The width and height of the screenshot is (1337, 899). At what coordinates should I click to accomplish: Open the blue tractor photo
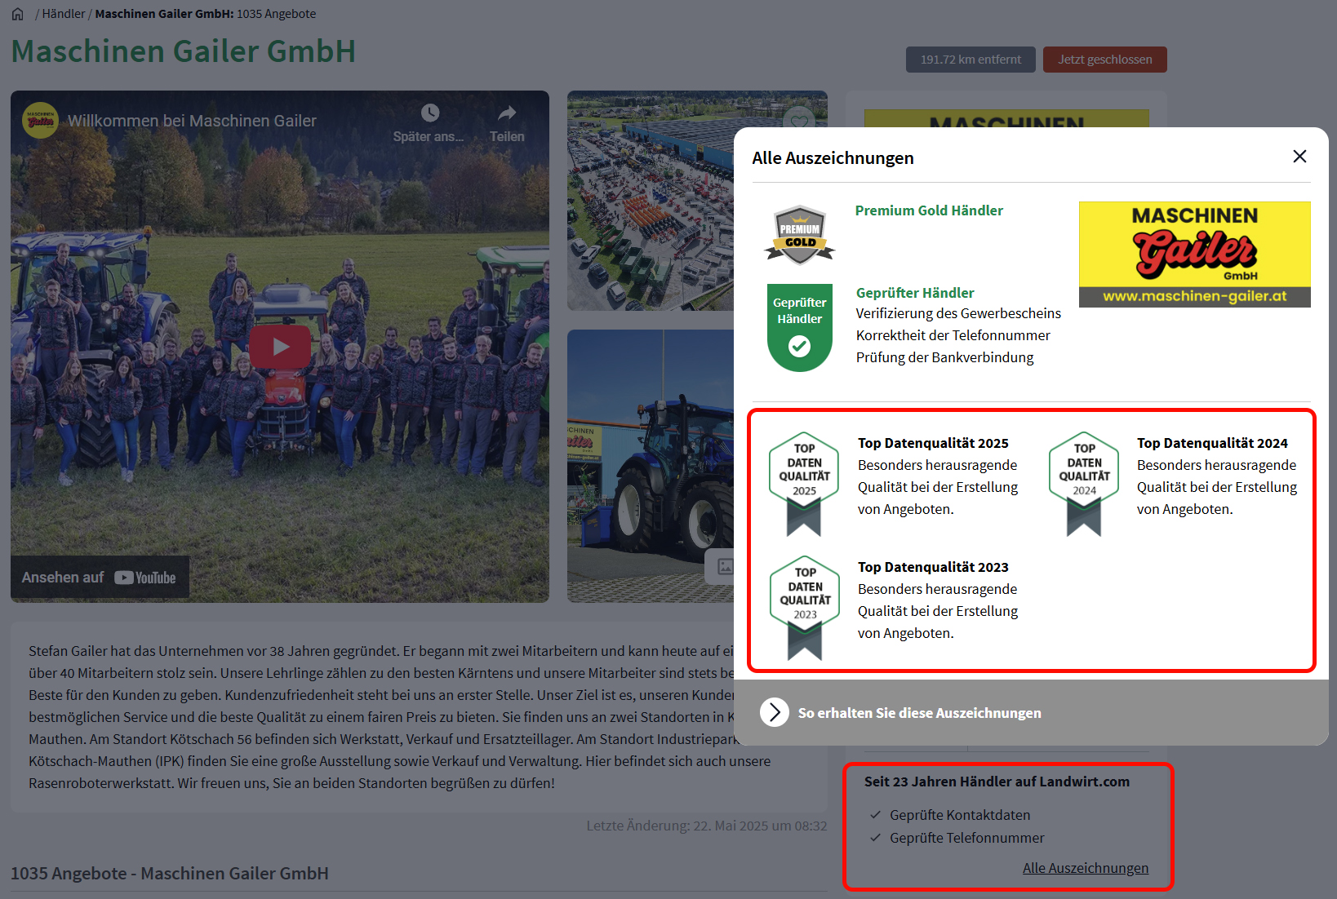pos(650,465)
